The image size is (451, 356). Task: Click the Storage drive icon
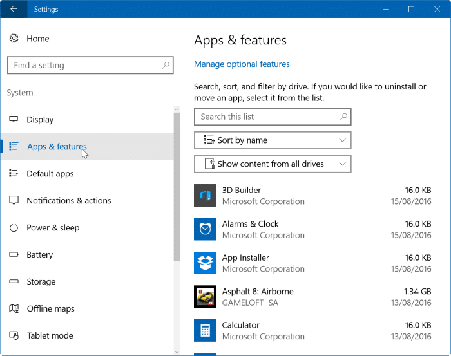coord(14,281)
